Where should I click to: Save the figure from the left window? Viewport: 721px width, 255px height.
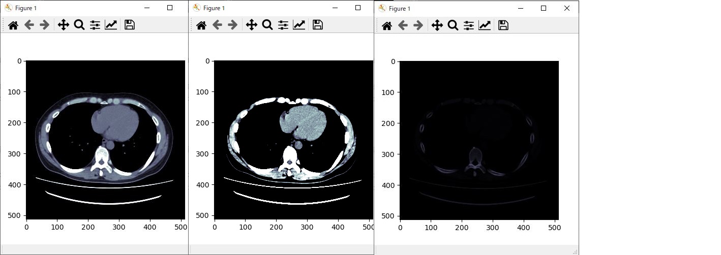click(x=129, y=25)
